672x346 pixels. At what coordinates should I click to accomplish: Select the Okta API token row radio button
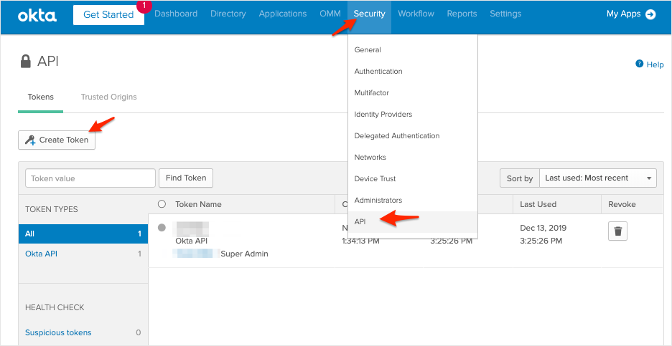tap(162, 228)
